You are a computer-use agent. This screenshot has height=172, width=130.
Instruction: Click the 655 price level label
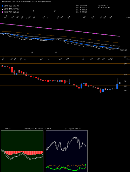pyautogui.click(x=125, y=91)
